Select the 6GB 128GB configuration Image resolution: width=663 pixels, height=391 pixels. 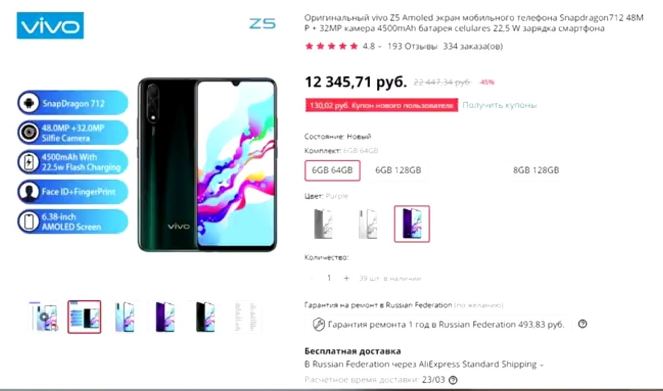pyautogui.click(x=398, y=170)
